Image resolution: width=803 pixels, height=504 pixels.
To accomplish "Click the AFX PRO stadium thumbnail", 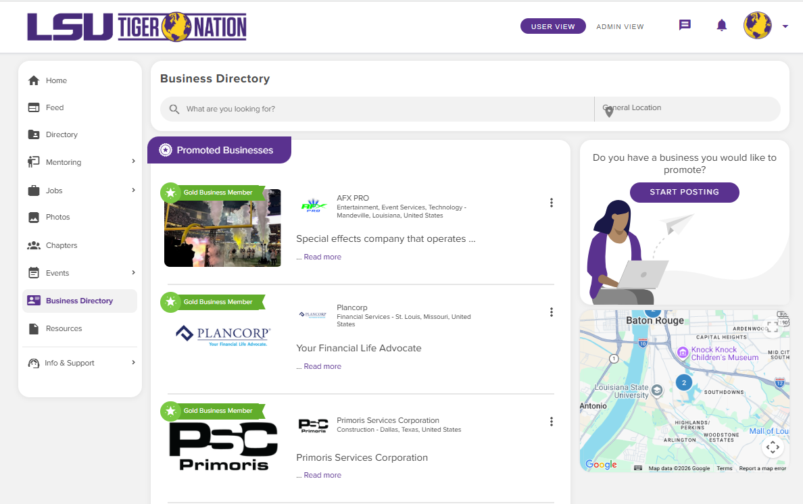I will [222, 228].
